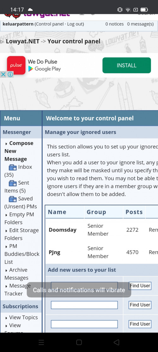
Task: Click Find User for the second input
Action: (140, 305)
